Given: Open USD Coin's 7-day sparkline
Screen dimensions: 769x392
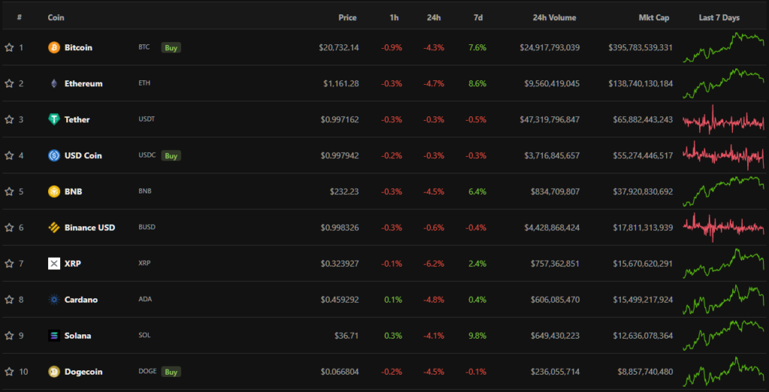Looking at the screenshot, I should [723, 156].
